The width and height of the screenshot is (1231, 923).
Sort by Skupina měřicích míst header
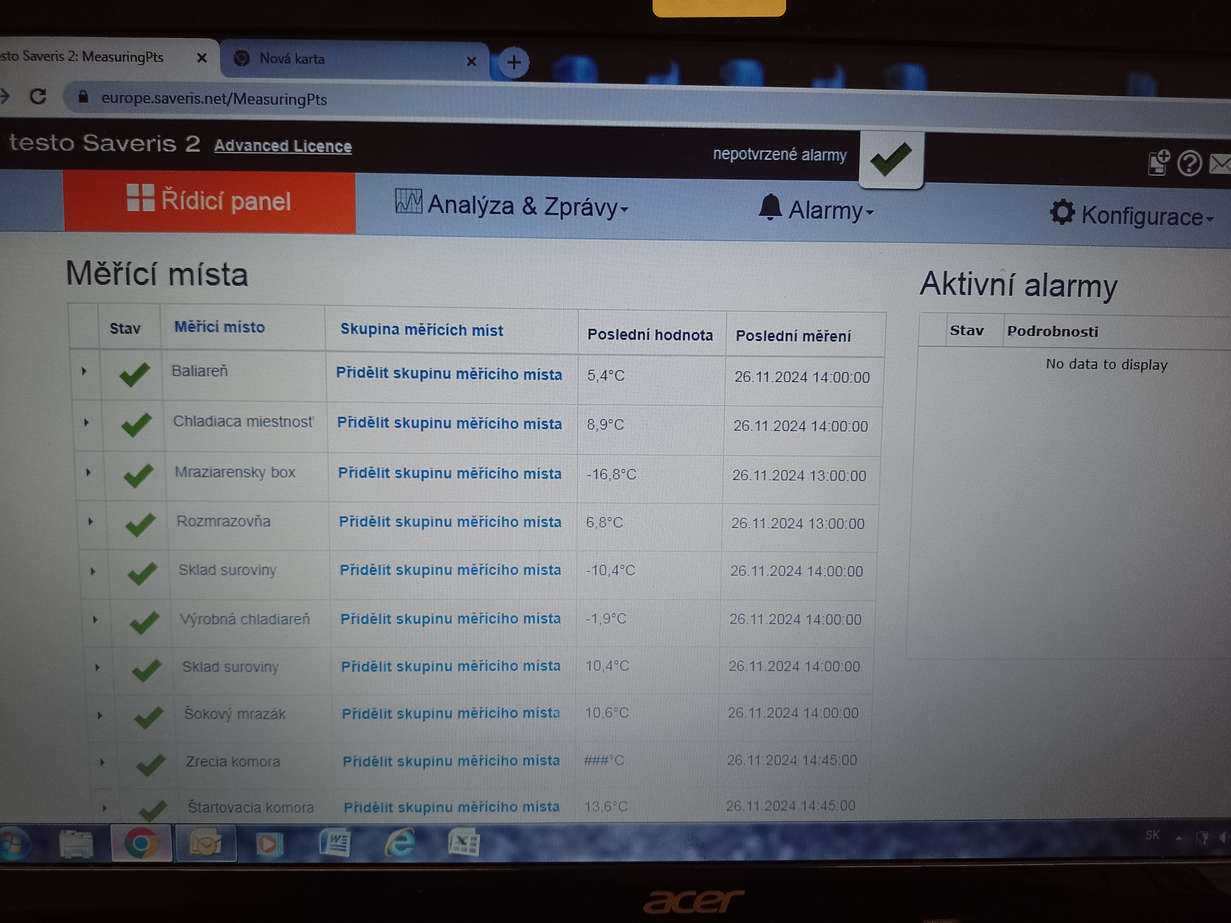pos(421,330)
